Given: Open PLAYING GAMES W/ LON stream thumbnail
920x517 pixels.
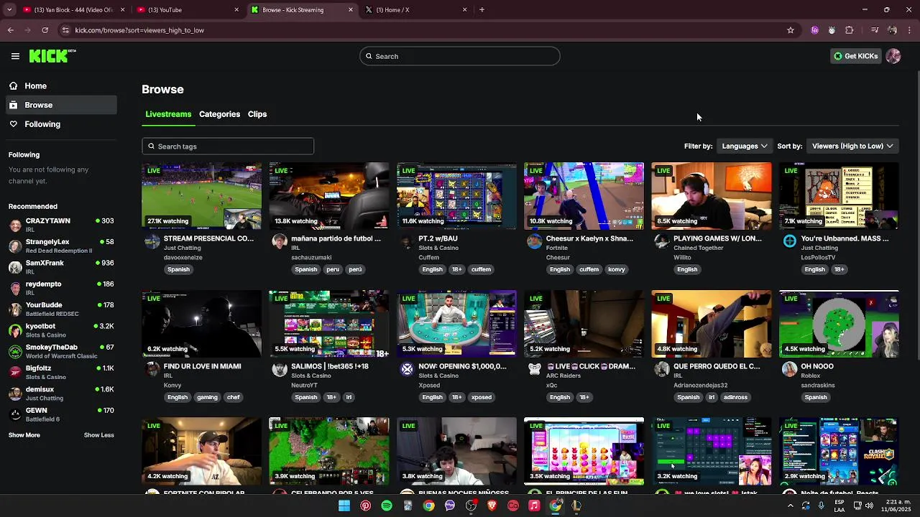Looking at the screenshot, I should pos(712,196).
